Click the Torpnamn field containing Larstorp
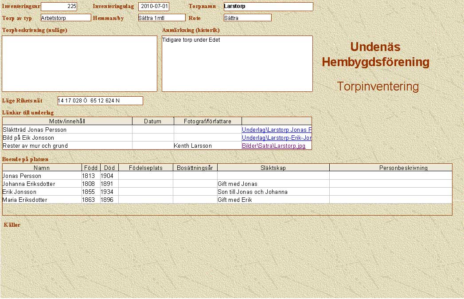464x299 pixels. tap(268, 7)
